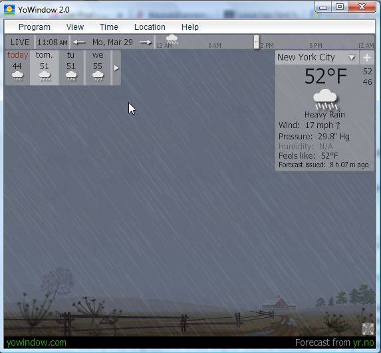
Task: Click the rain cloud on the timeline
Action: click(x=172, y=39)
